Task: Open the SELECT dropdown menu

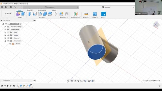Action: pyautogui.click(x=104, y=17)
